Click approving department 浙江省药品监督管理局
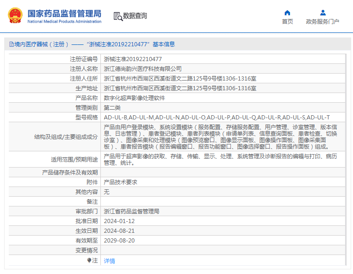 click(131, 211)
